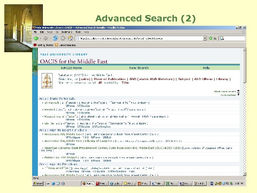Image resolution: width=257 pixels, height=193 pixels.
Task: Open the Public Law 480 Project title link
Action: 61,158
